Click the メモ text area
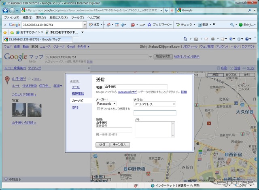This screenshot has width=259, height=190. [153, 129]
